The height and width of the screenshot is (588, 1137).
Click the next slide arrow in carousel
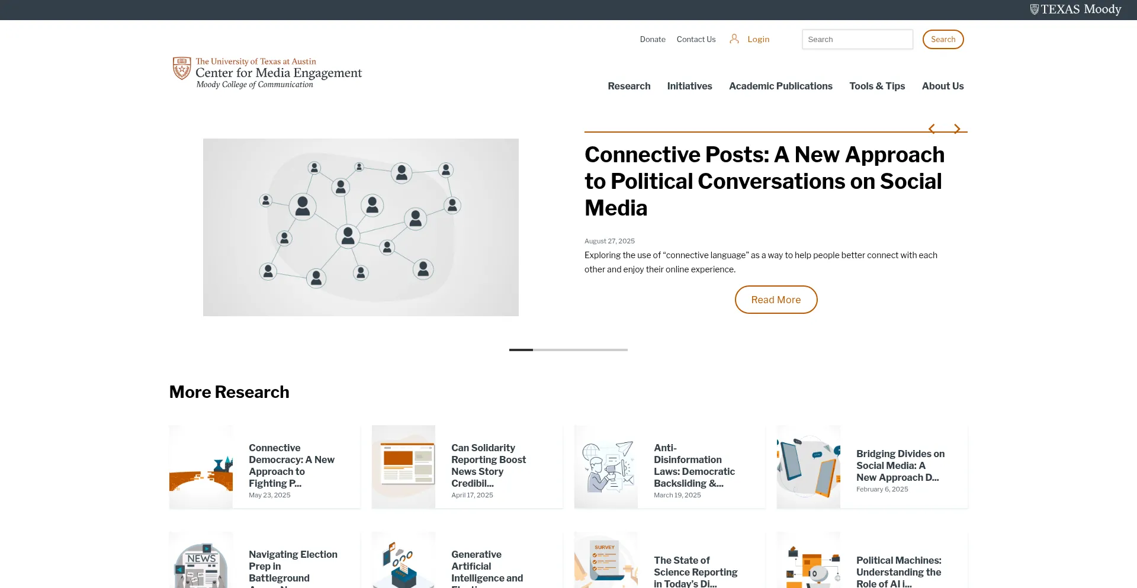click(957, 128)
